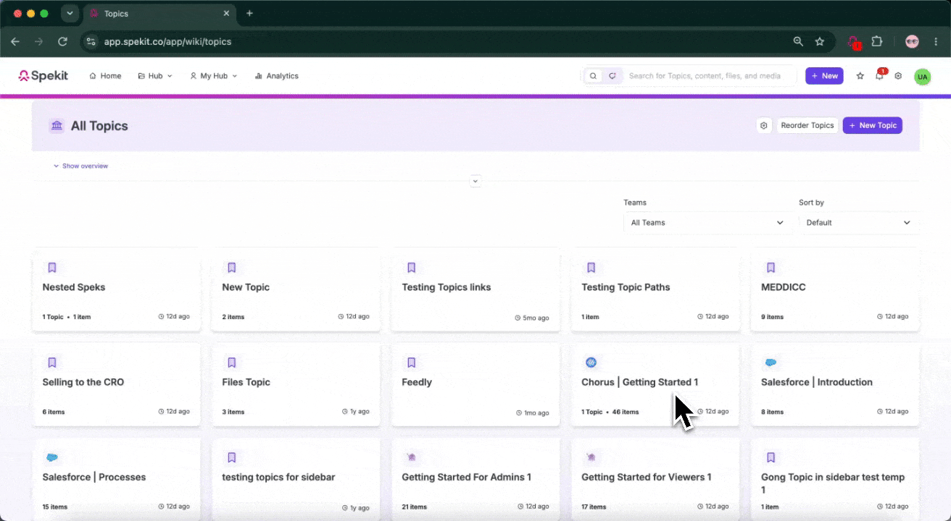Click '5mo ago' timestamp on Testing Topics links
Viewport: 951px width, 521px height.
[536, 318]
